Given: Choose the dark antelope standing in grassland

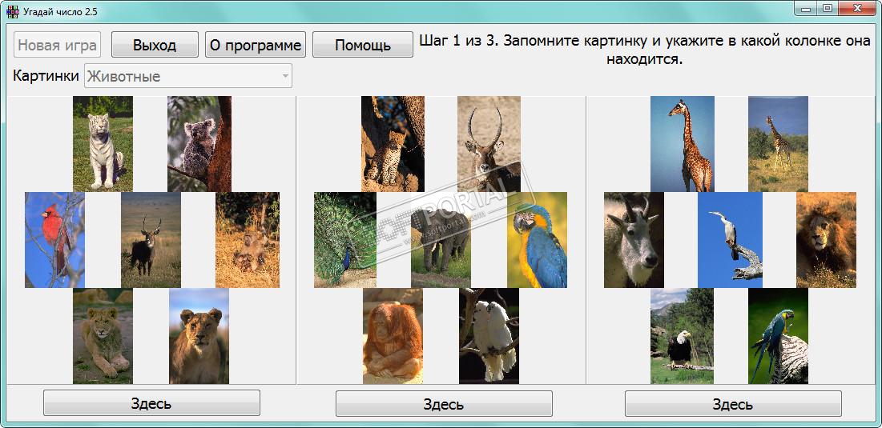Looking at the screenshot, I should [x=151, y=240].
